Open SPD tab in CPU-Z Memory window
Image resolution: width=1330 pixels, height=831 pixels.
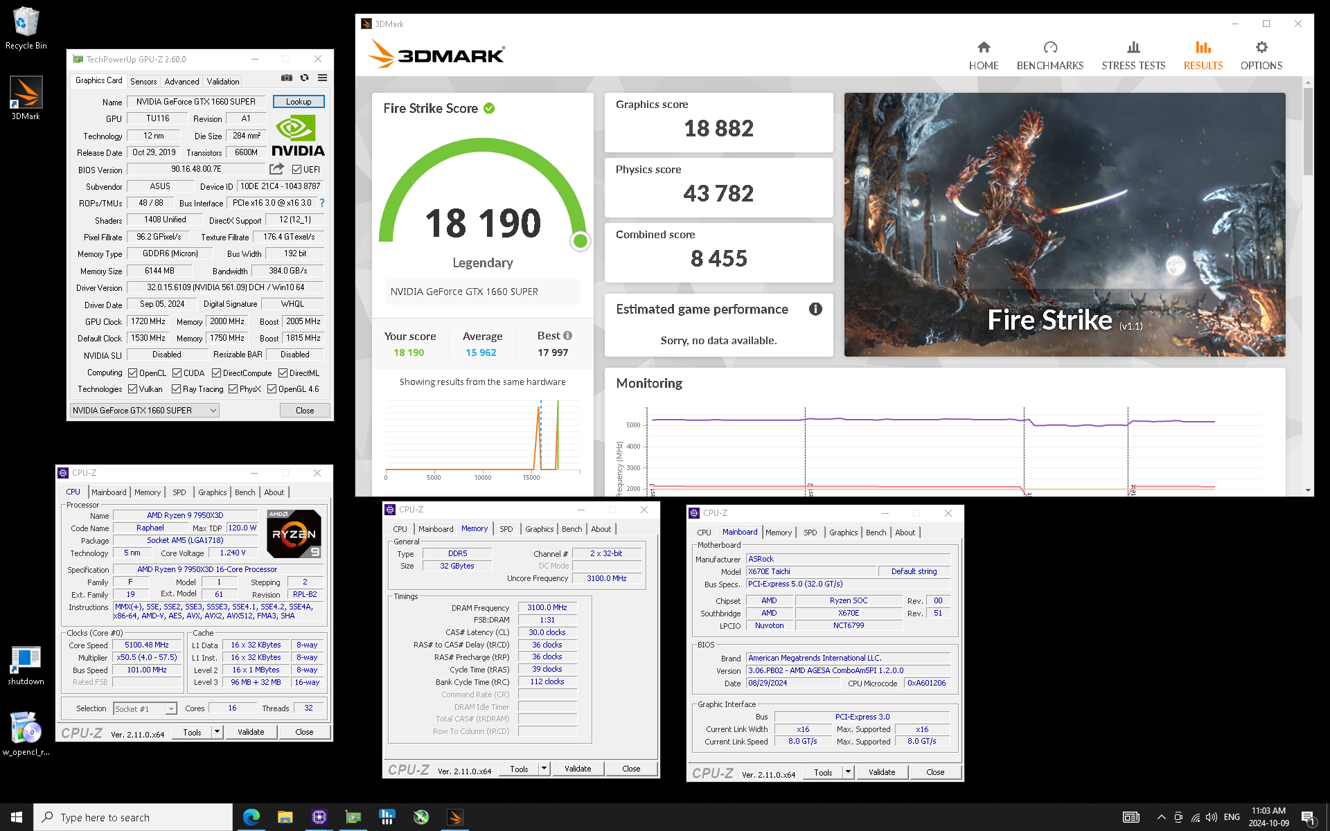(x=506, y=529)
